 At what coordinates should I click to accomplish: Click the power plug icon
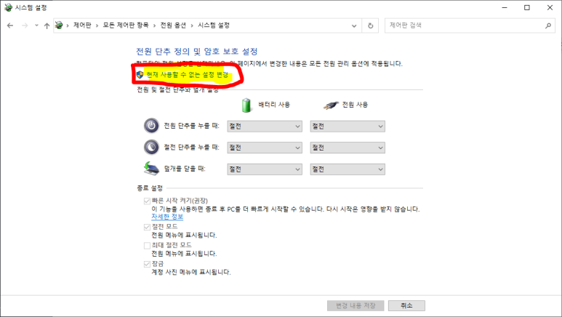pyautogui.click(x=331, y=105)
